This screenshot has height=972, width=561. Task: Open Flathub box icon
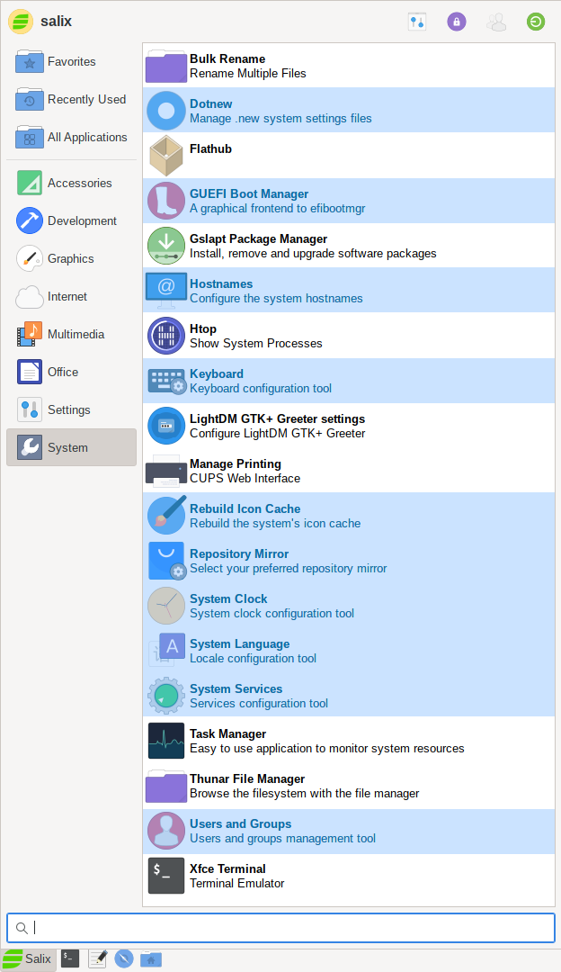[166, 156]
